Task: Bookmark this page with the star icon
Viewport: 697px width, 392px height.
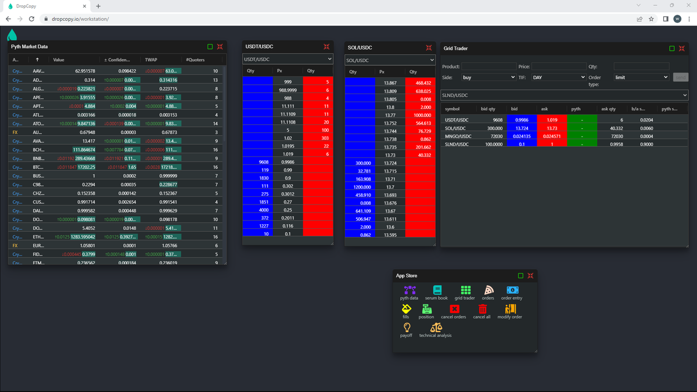Action: click(x=651, y=19)
